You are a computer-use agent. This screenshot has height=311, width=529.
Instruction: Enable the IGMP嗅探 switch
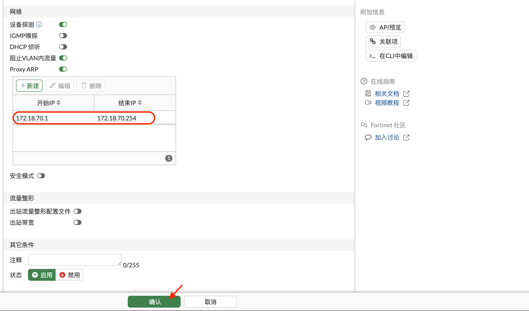(x=63, y=36)
